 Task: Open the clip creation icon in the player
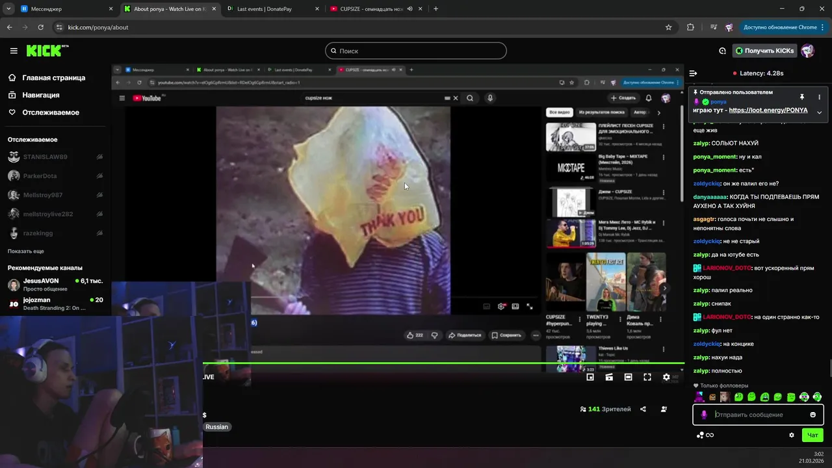click(x=609, y=377)
